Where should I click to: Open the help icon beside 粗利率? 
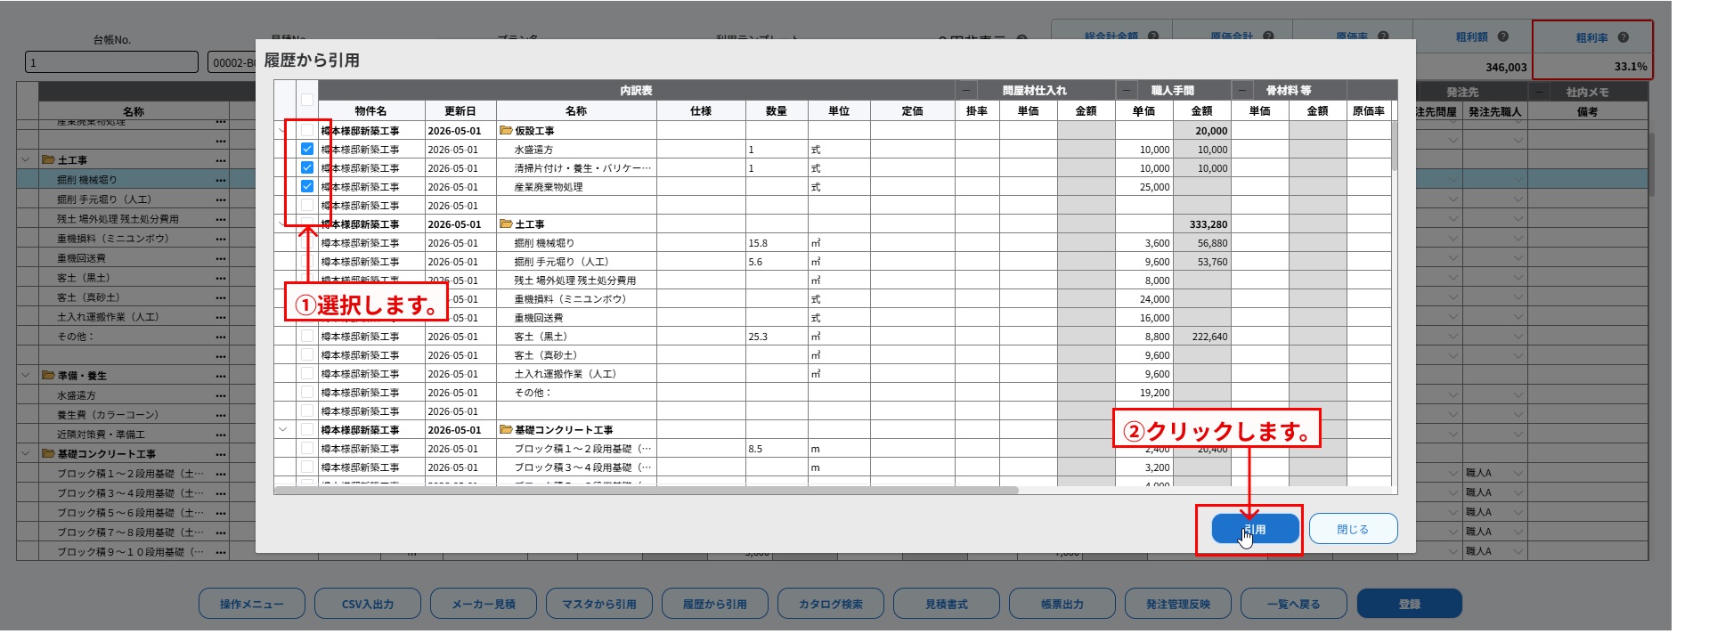(x=1623, y=37)
